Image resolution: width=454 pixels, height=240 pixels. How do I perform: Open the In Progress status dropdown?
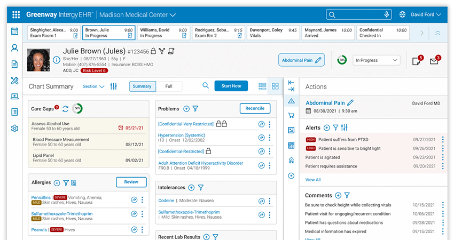point(377,60)
